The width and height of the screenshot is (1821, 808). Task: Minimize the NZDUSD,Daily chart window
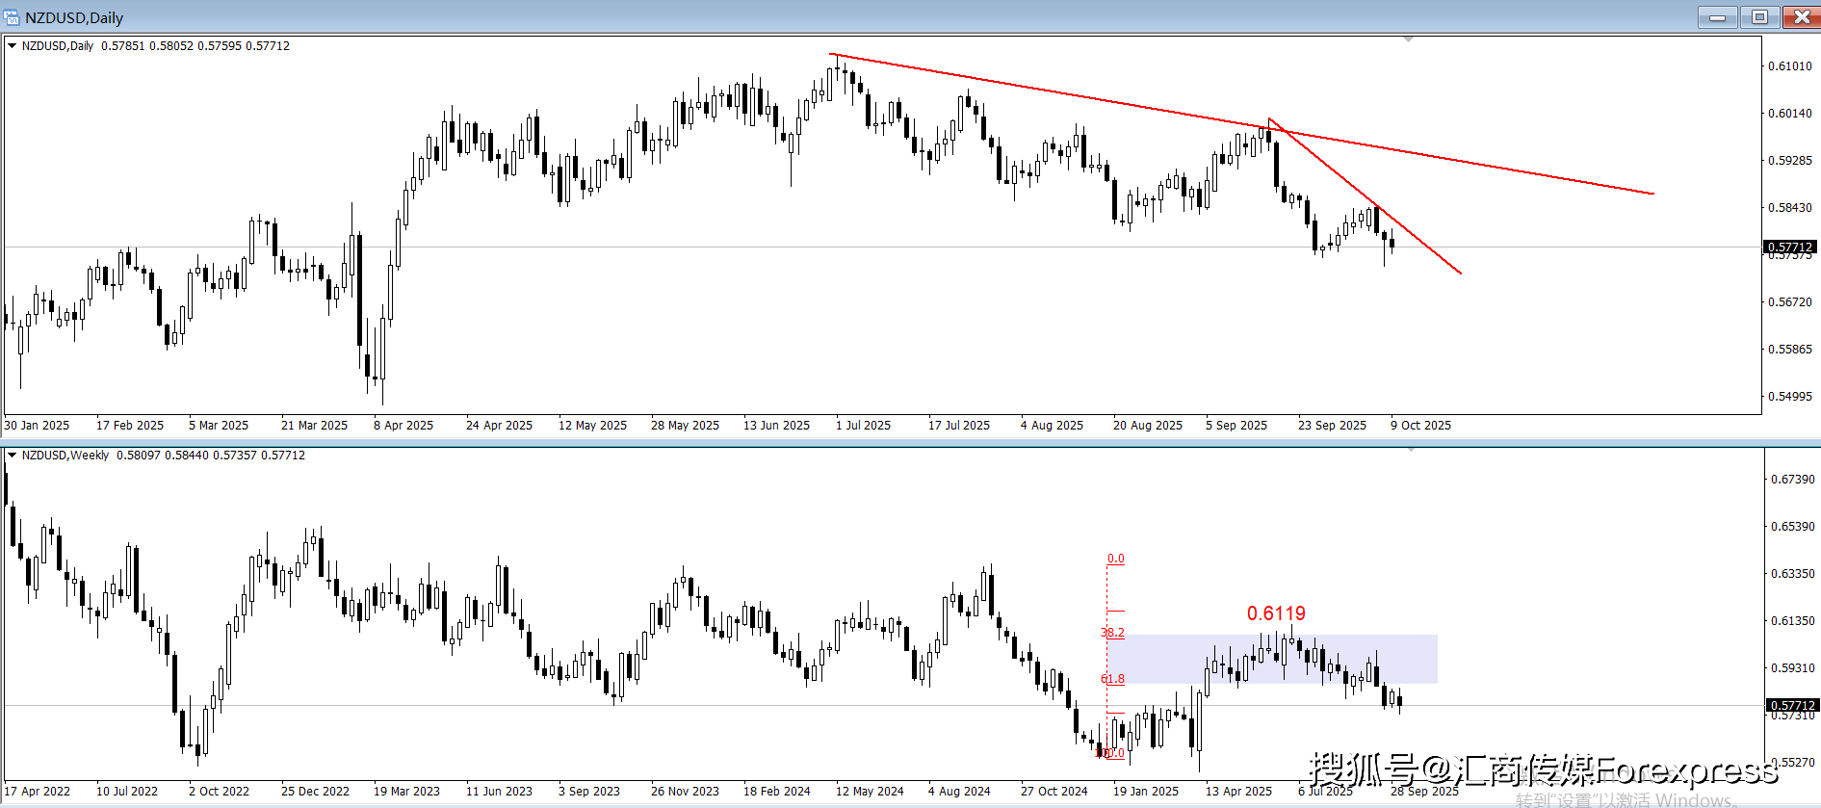[x=1717, y=17]
